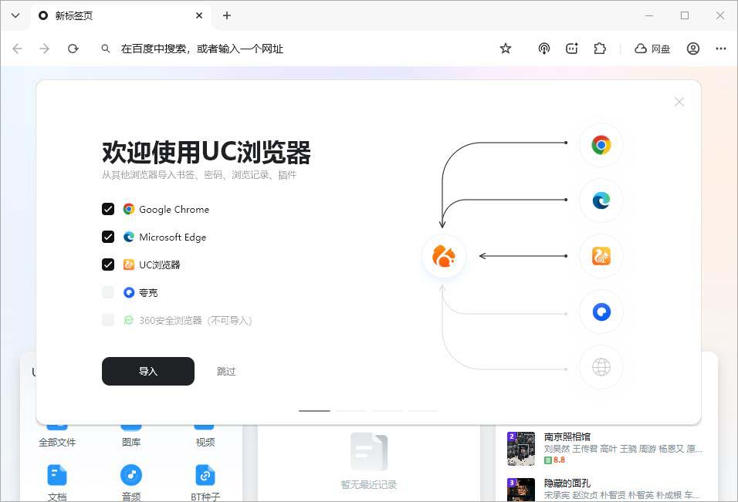Click the central UC squirrel logo
This screenshot has height=502, width=738.
[444, 256]
